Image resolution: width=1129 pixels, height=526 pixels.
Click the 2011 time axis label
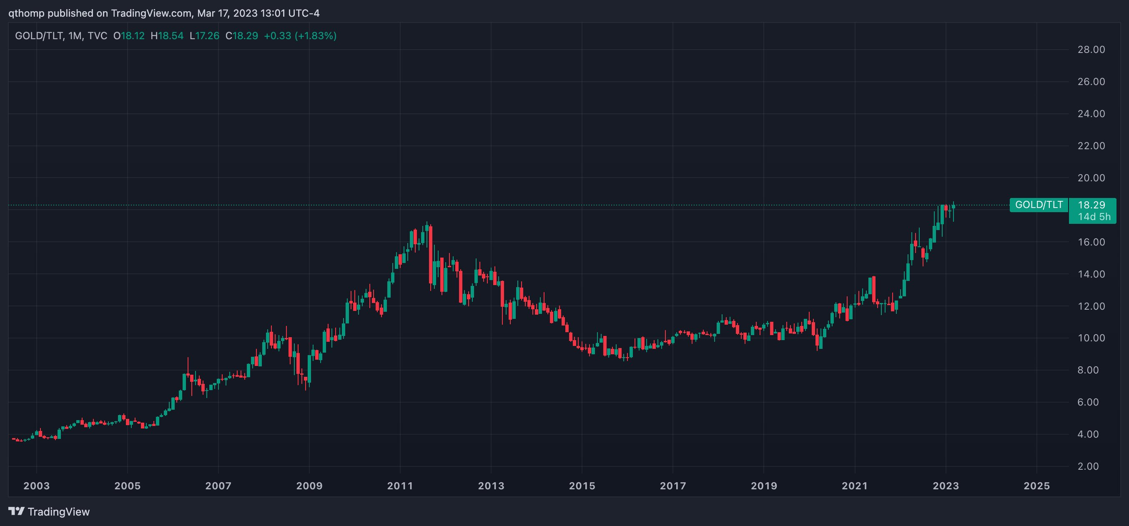400,486
